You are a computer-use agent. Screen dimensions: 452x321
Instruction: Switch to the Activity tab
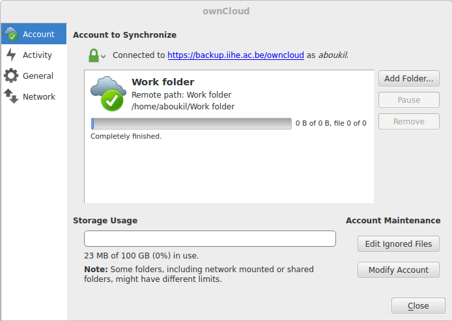pos(37,55)
